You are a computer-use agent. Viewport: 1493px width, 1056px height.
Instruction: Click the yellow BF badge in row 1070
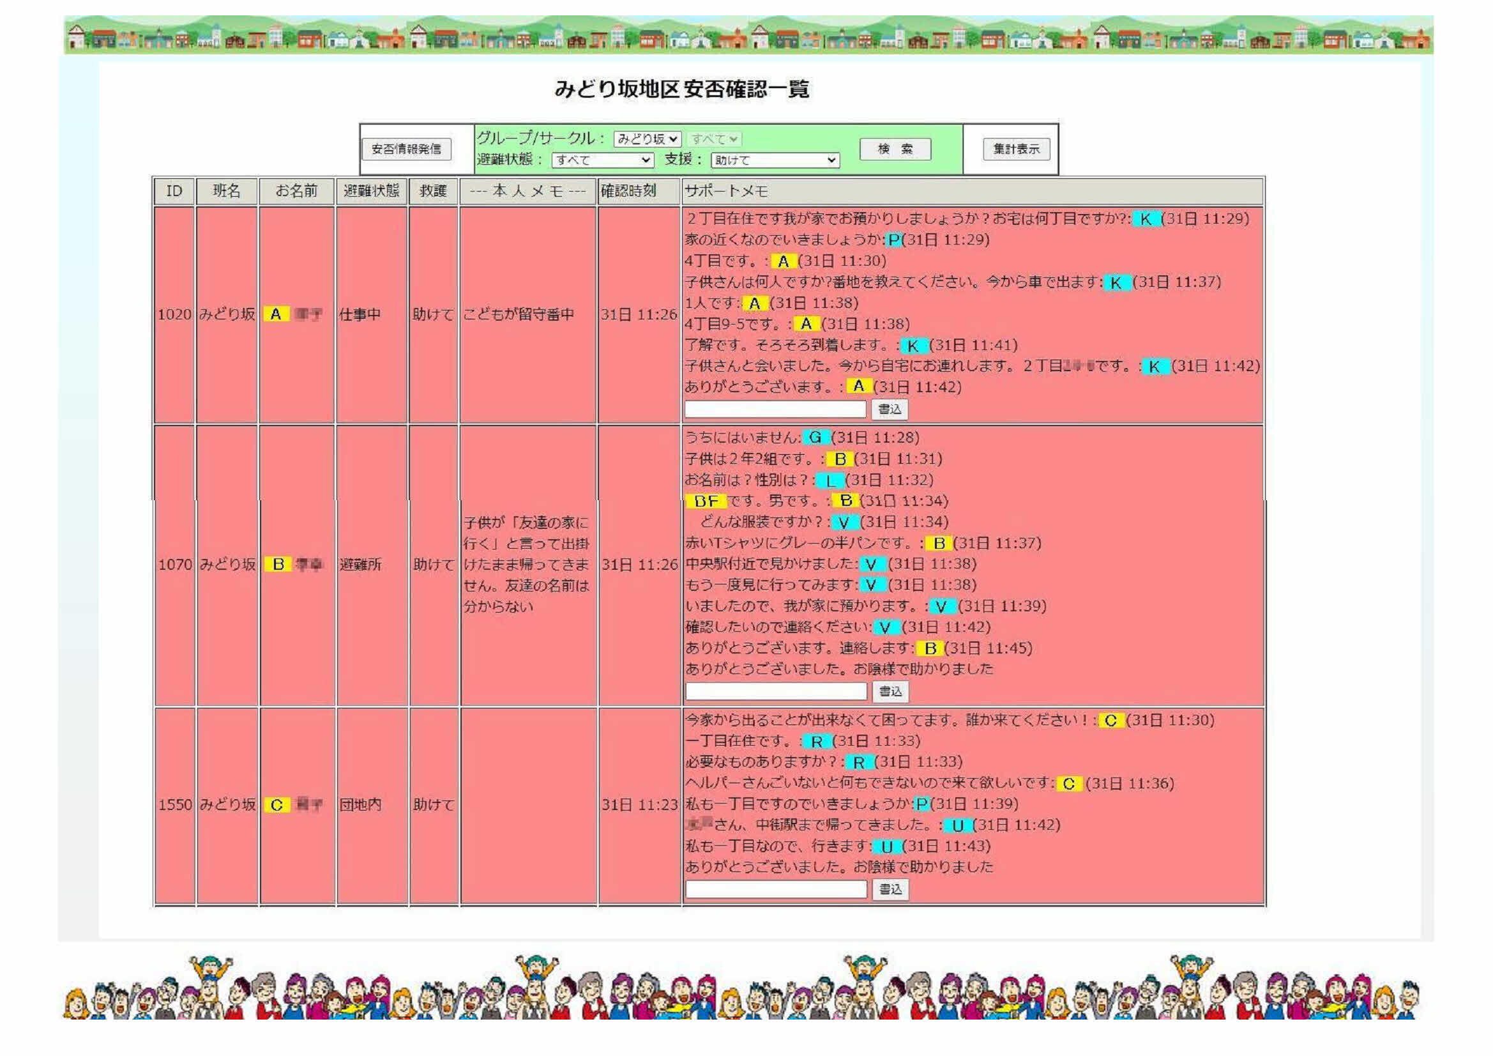tap(706, 501)
